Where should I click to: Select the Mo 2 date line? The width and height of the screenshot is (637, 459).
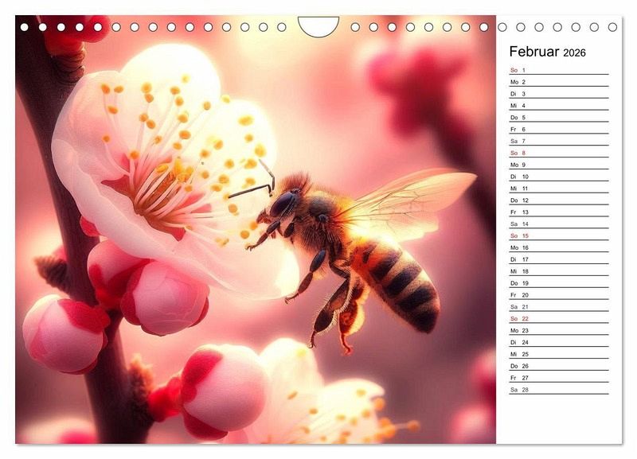(x=557, y=82)
